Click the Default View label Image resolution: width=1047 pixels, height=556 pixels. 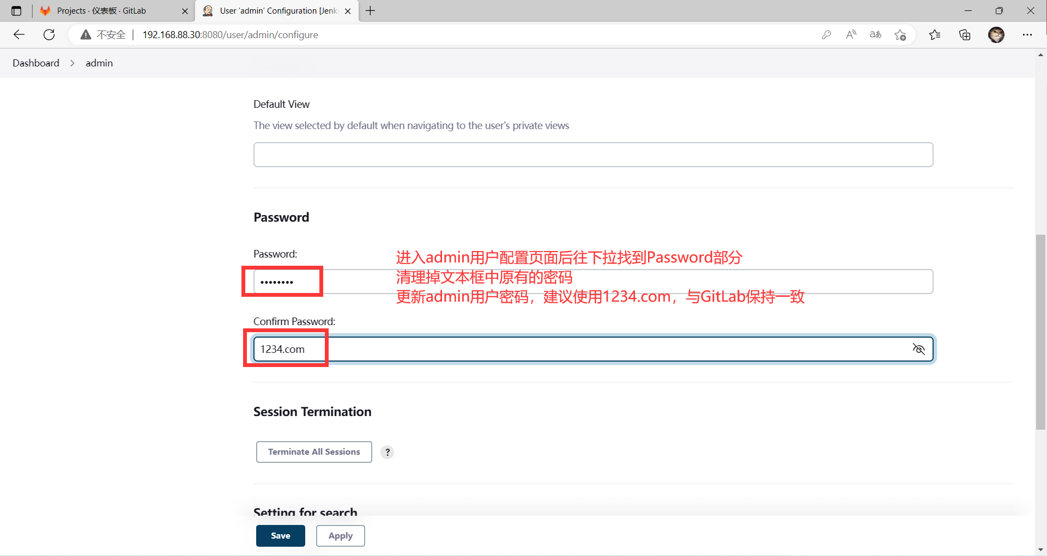tap(281, 104)
